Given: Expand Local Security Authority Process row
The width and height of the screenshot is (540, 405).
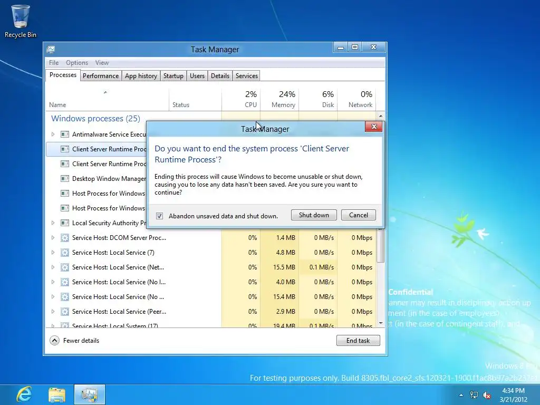Looking at the screenshot, I should click(x=53, y=223).
